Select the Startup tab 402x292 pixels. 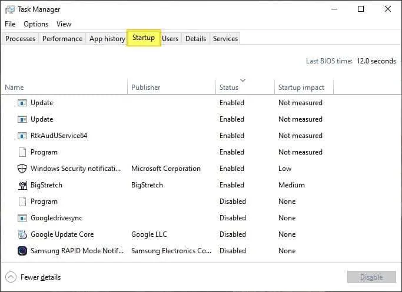[x=144, y=38]
